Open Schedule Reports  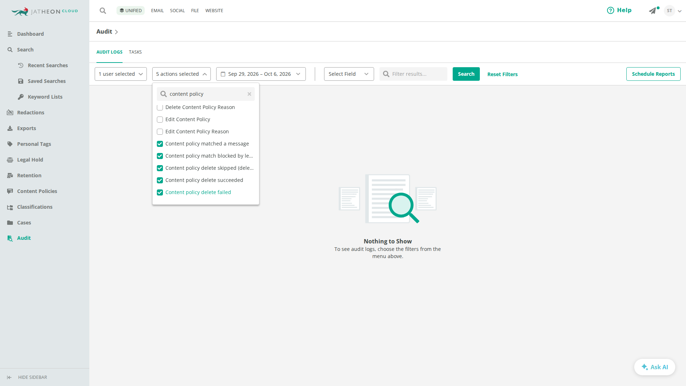653,74
